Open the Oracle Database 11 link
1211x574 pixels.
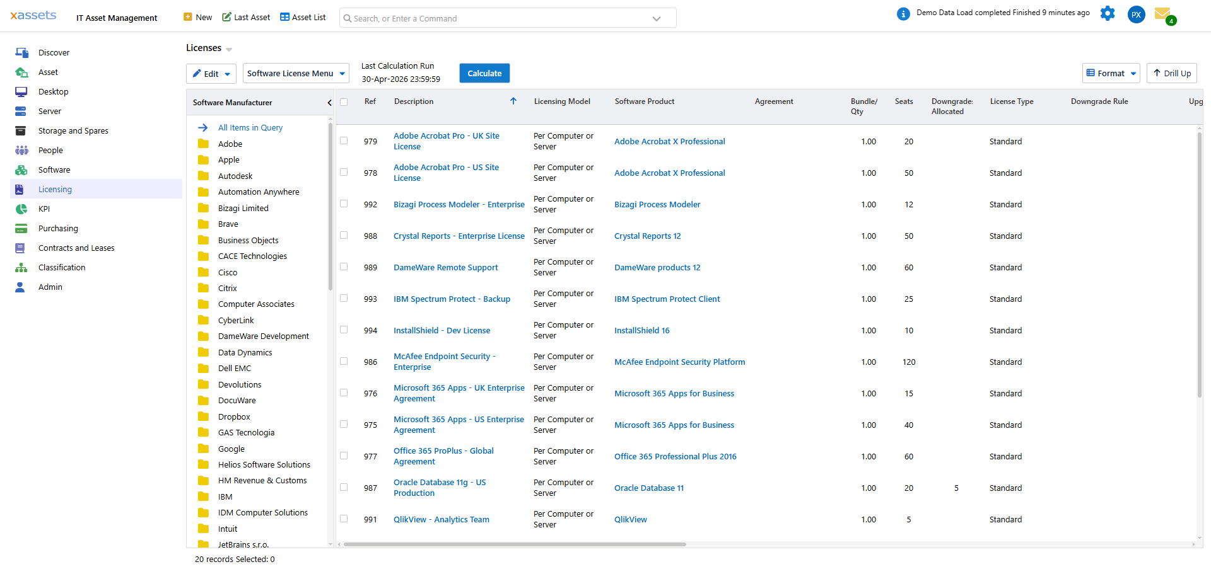[x=649, y=488]
